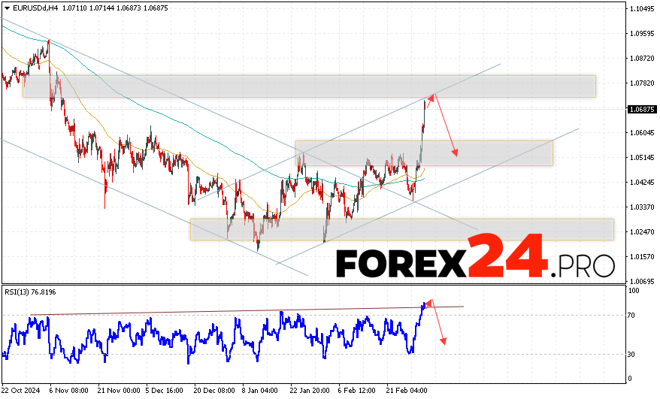Click the 22 Oct 2024 date label

pos(21,391)
